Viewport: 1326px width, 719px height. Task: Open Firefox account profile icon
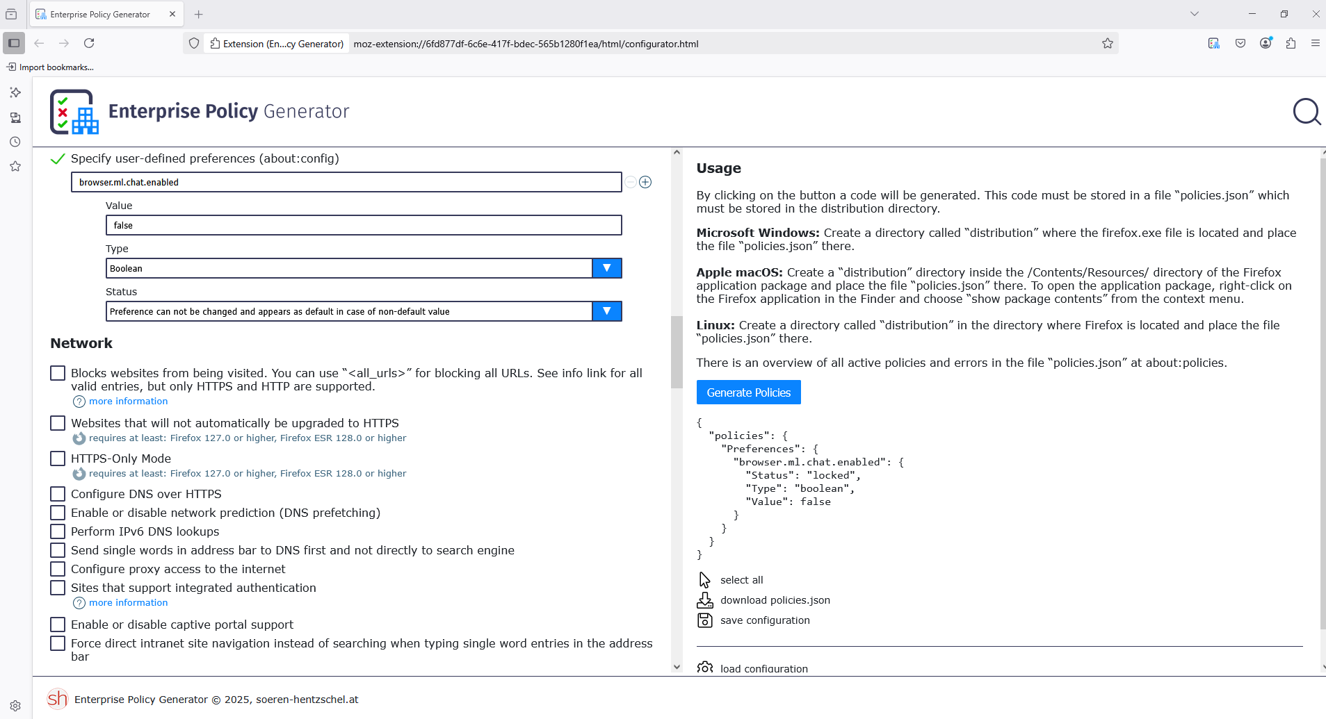pyautogui.click(x=1266, y=43)
